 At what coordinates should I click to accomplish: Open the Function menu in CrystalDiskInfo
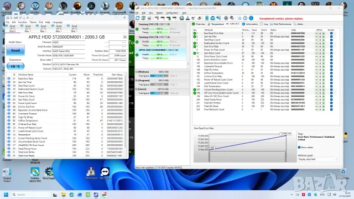click(x=22, y=22)
